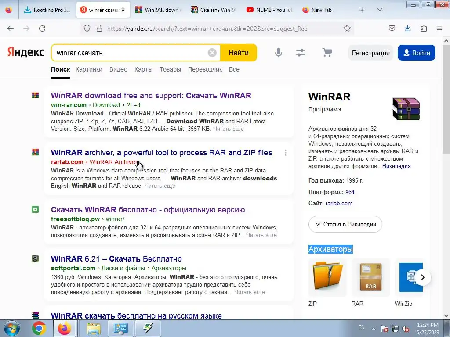Click the RAR archiver thumbnail
This screenshot has width=450, height=337.
click(x=371, y=277)
